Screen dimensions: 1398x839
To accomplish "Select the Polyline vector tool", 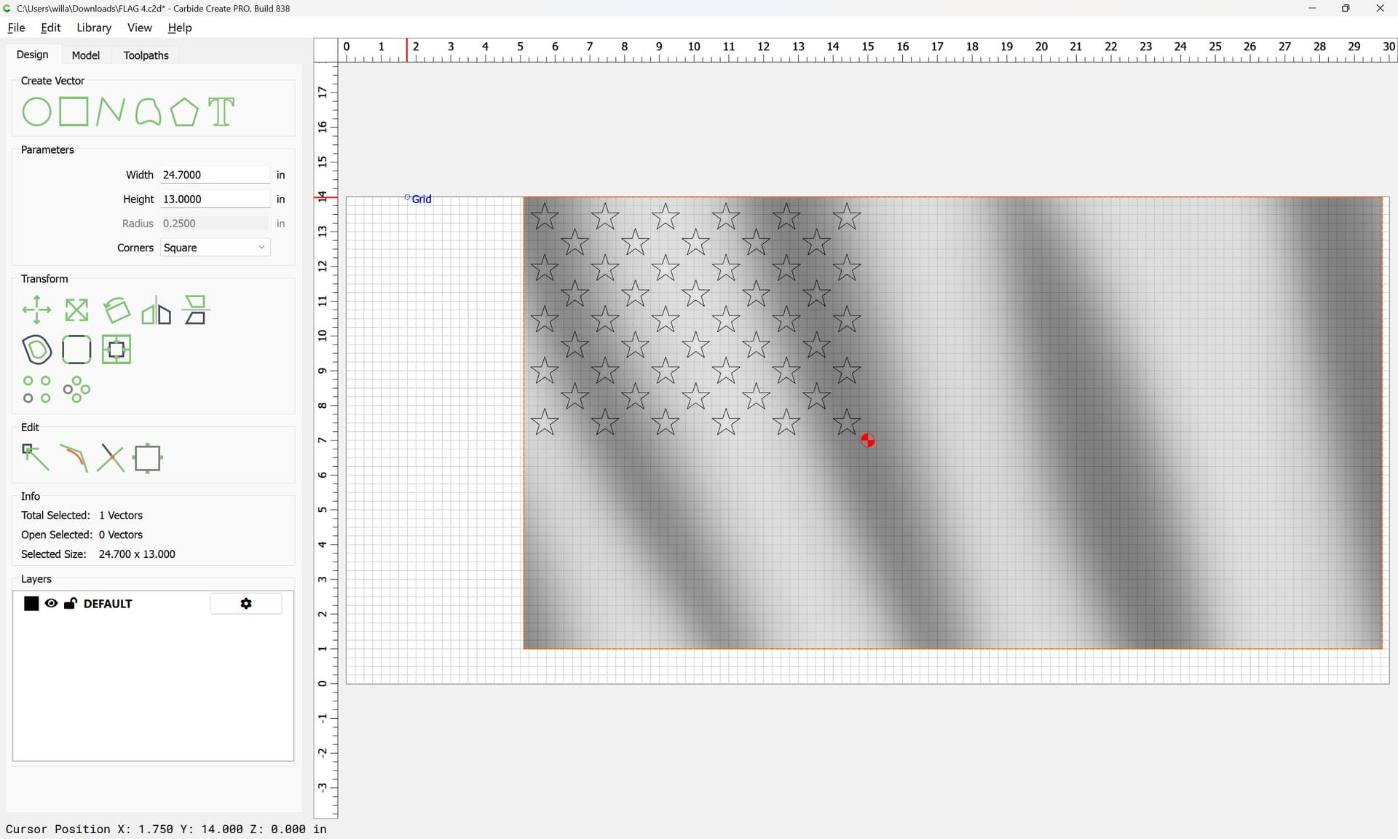I will pyautogui.click(x=110, y=112).
